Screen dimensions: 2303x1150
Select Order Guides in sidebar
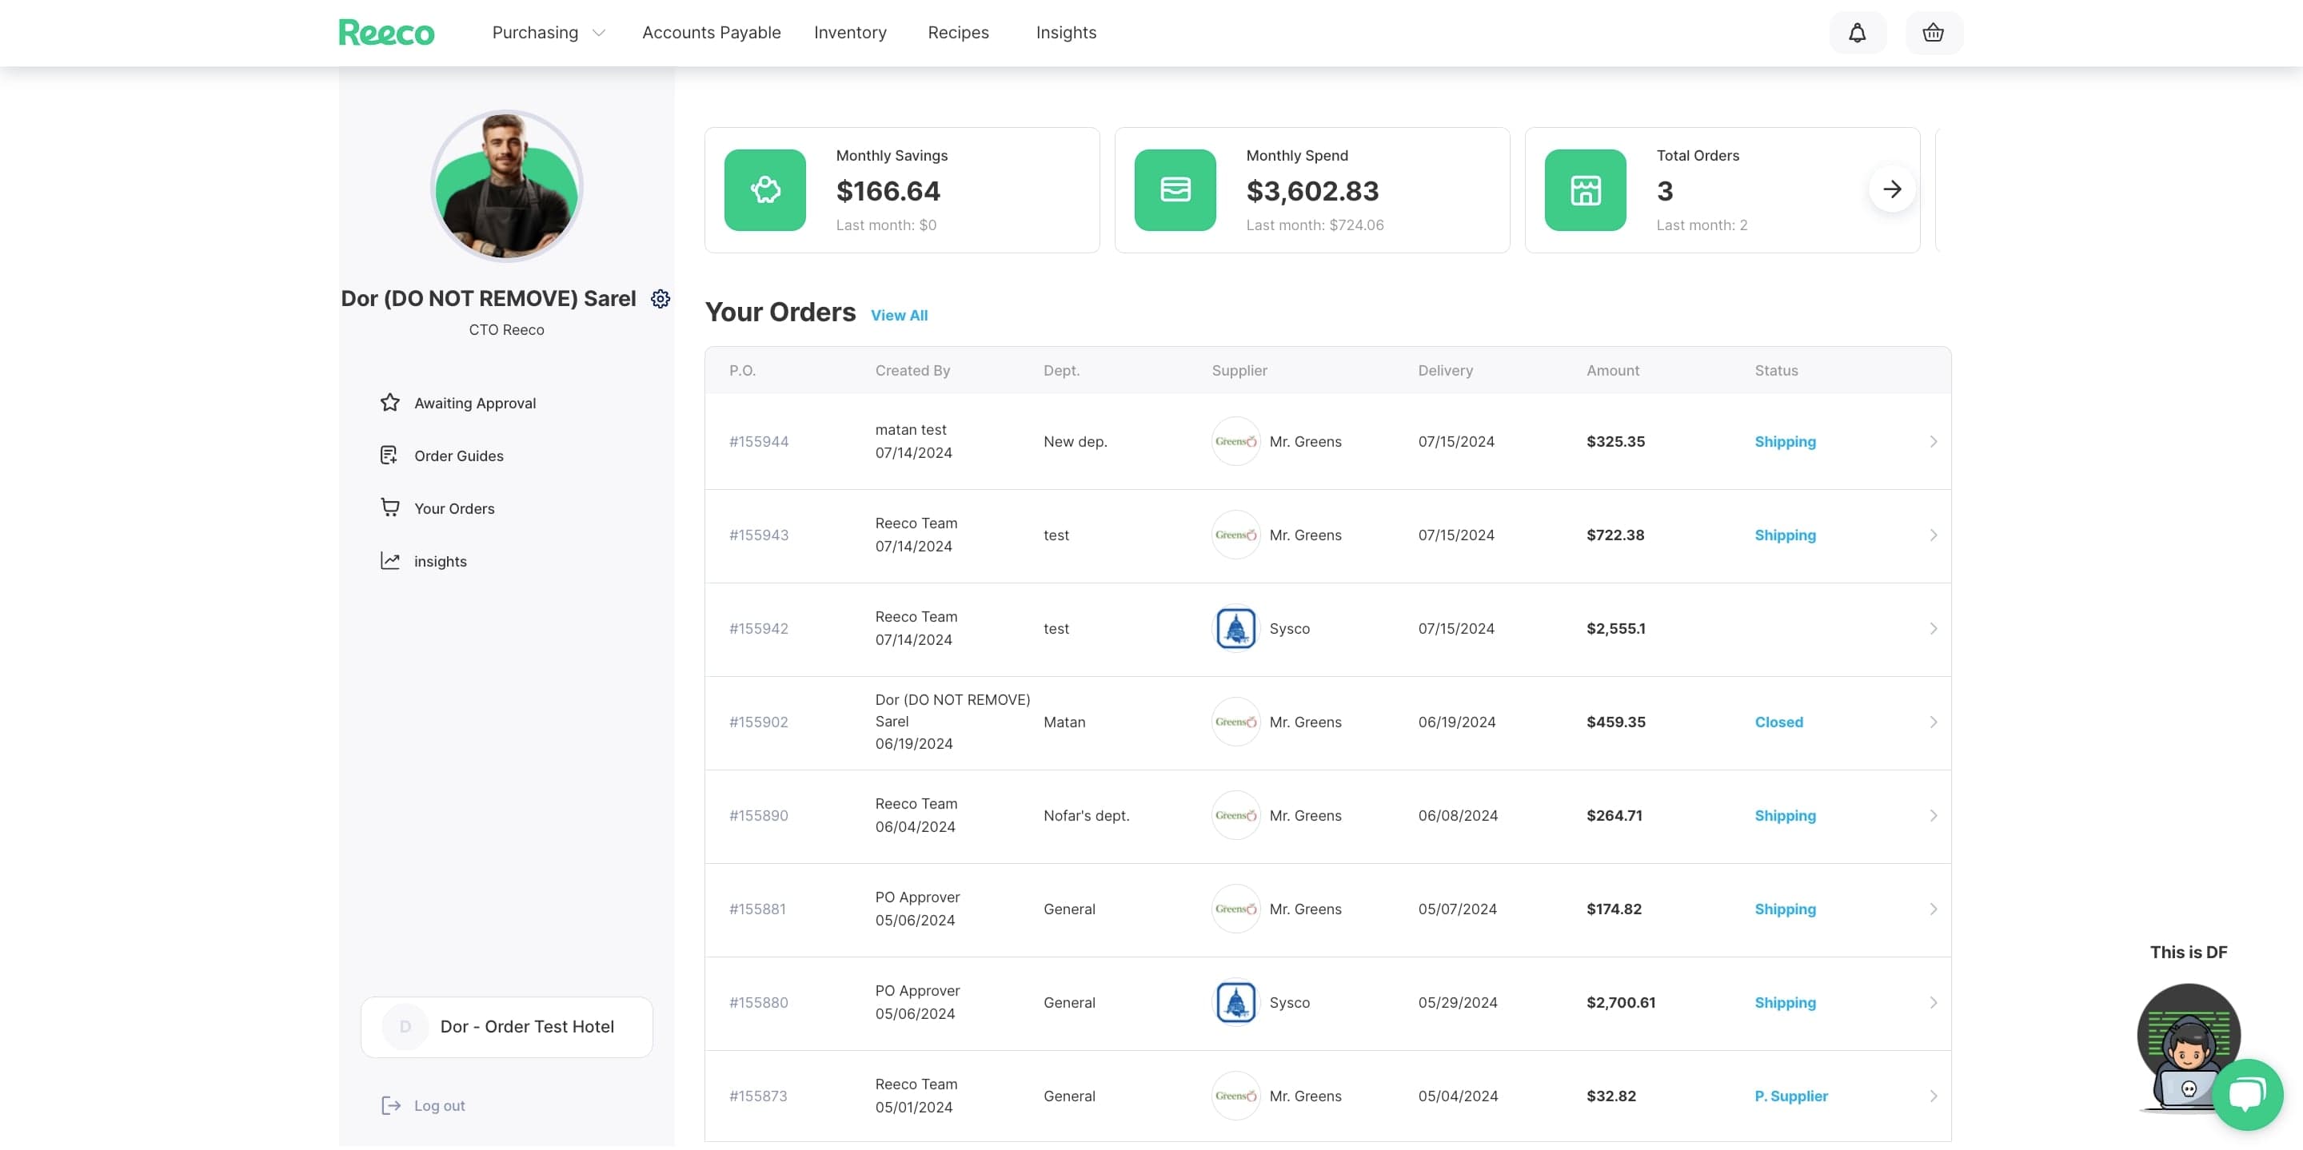click(459, 456)
